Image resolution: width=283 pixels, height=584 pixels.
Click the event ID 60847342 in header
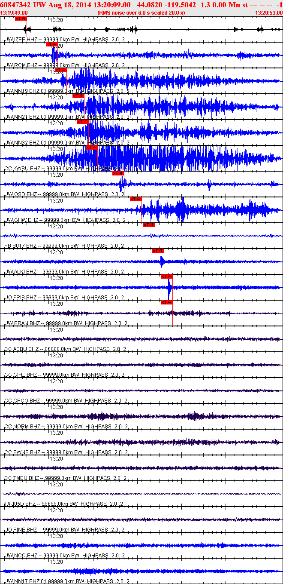point(15,4)
